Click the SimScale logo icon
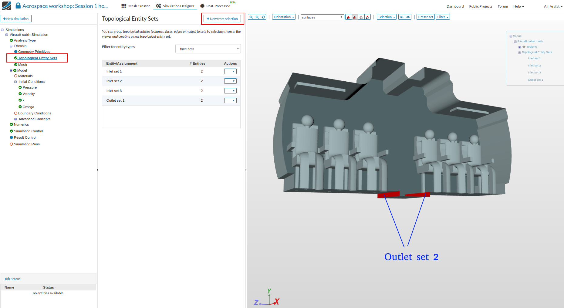564x308 pixels. [6, 6]
